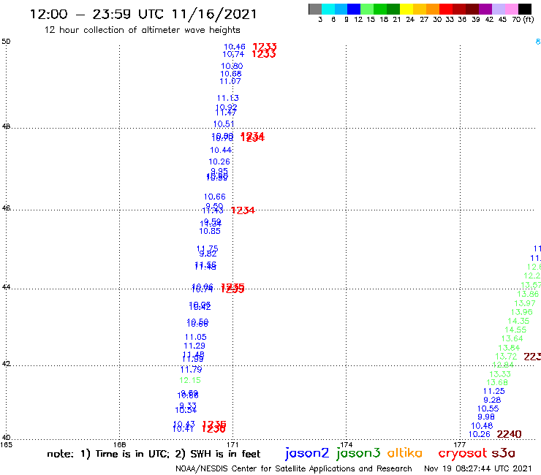Select the wave height value 10.74
The image size is (541, 475).
point(233,54)
